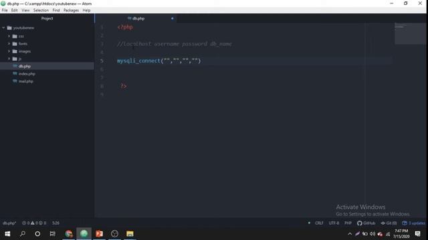Open the Find menu

(56, 11)
